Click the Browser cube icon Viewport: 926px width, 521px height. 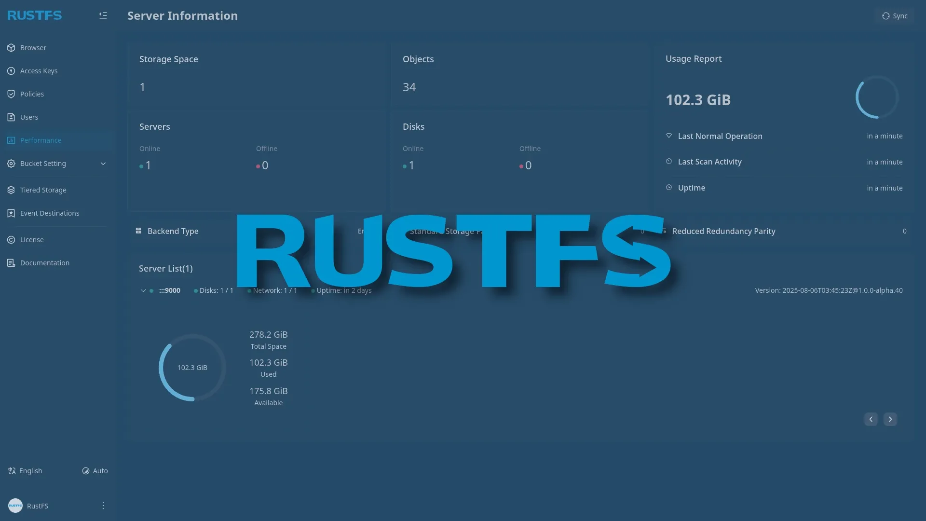[11, 48]
